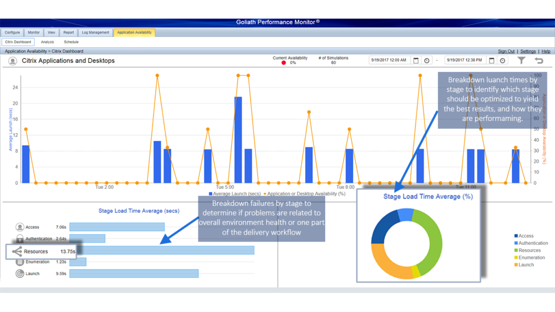Screen dimensions: 555x312
Task: Select the Citrix Dashboard sub-tab
Action: tap(18, 42)
